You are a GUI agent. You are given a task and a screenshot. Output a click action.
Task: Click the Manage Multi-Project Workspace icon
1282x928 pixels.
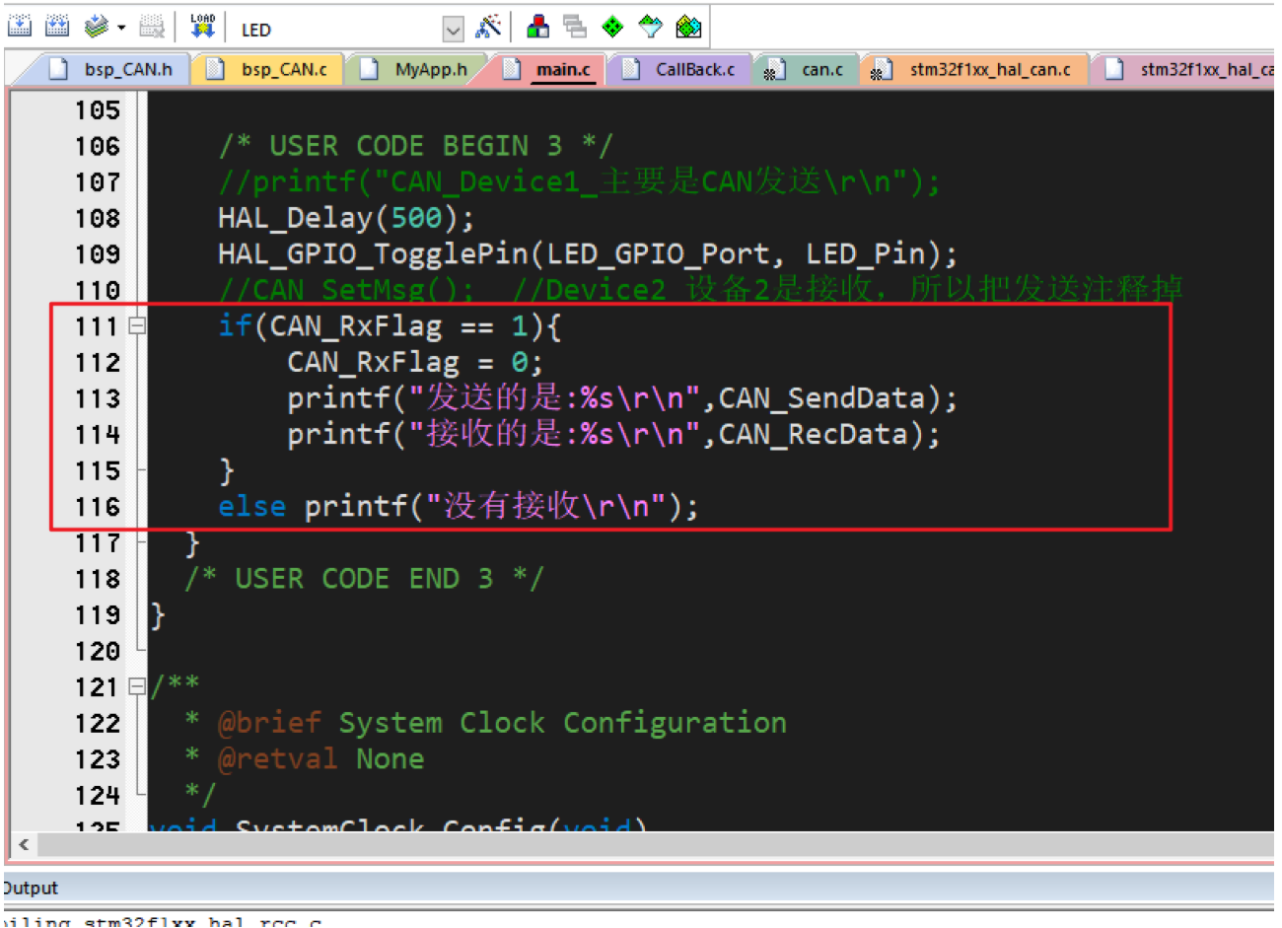click(575, 27)
